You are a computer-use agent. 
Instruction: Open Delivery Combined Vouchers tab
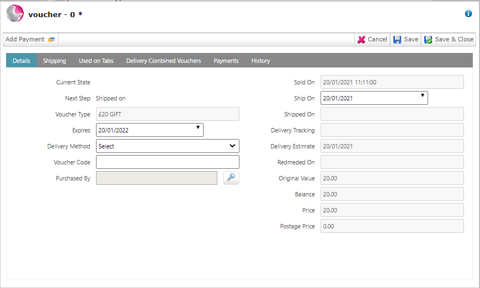pyautogui.click(x=163, y=61)
